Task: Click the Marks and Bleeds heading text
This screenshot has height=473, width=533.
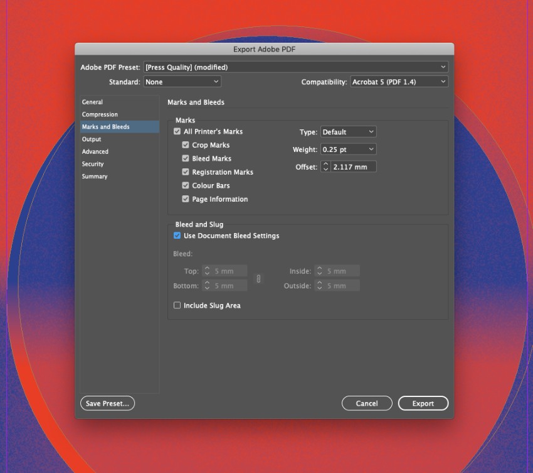Action: (x=196, y=102)
